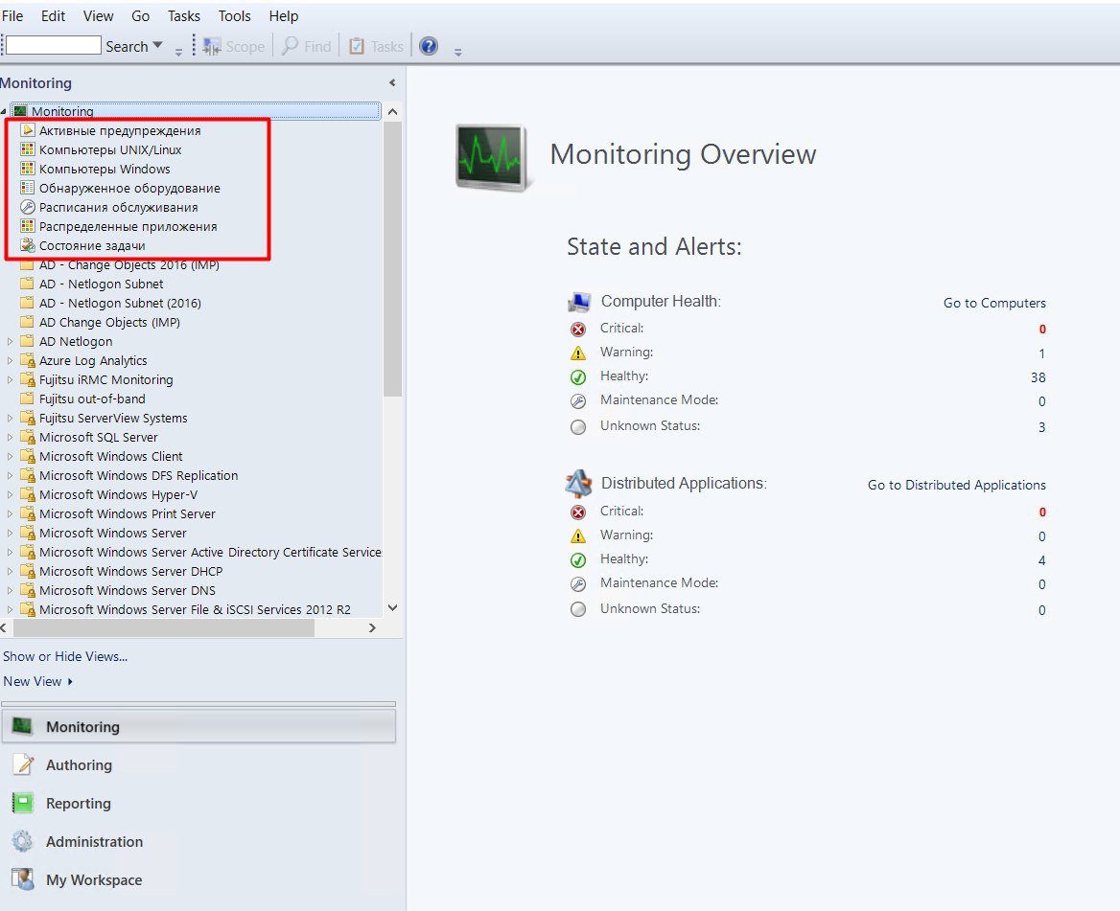Click into the Search input field
The image size is (1120, 911).
[54, 45]
